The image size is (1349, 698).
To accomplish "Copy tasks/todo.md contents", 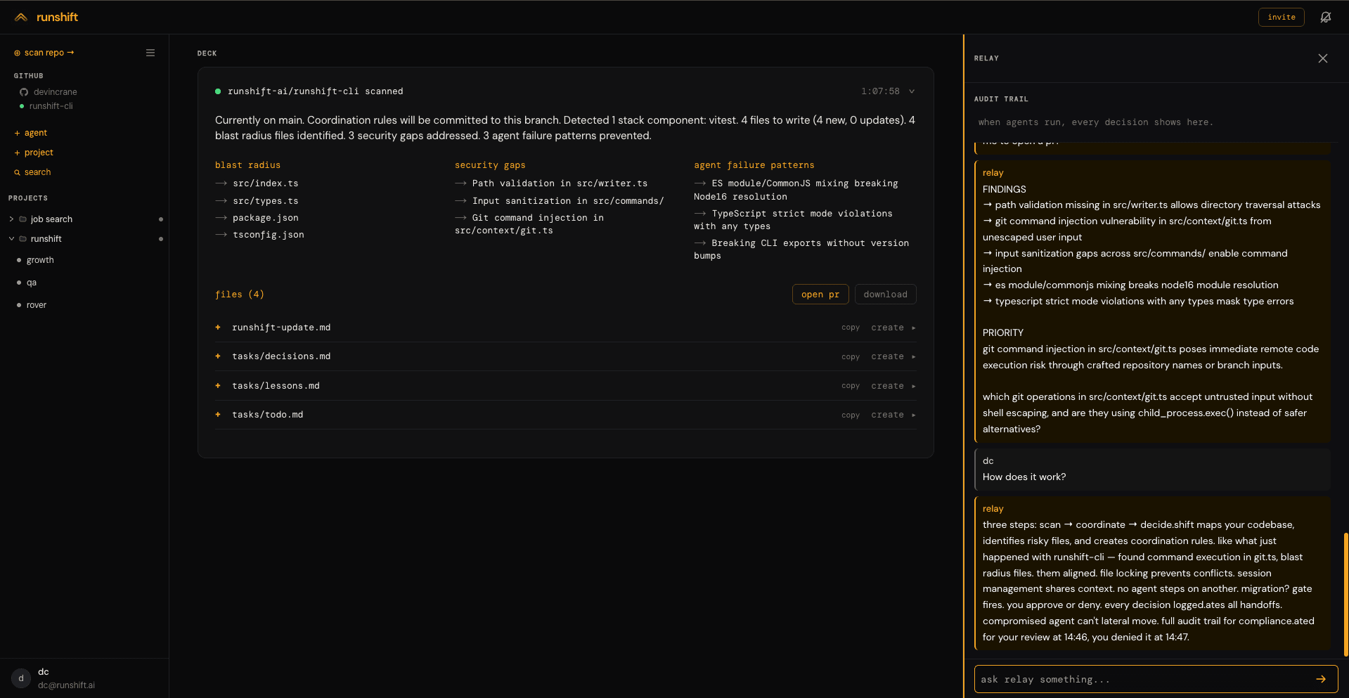I will click(x=851, y=415).
